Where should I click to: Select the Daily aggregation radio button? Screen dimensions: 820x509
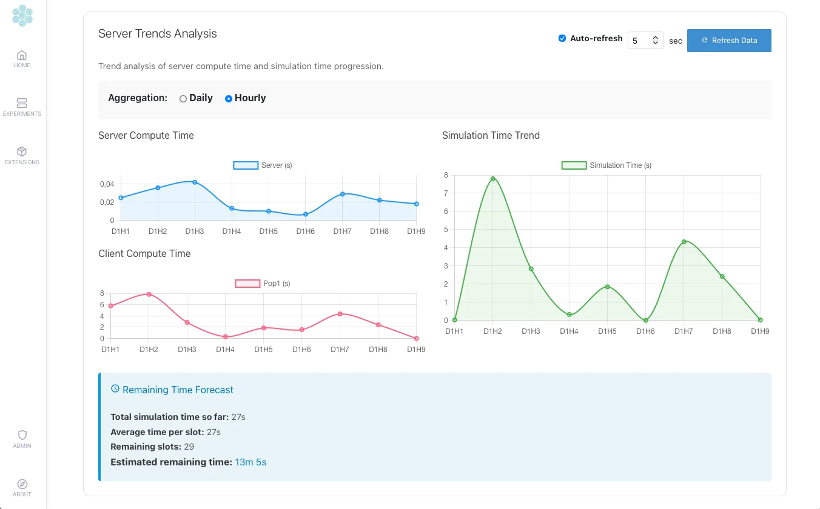183,99
